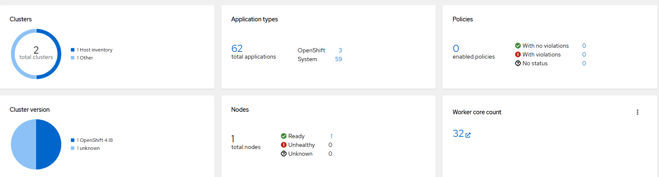Click red exclamation icon for With violations
659x177 pixels.
(x=518, y=54)
